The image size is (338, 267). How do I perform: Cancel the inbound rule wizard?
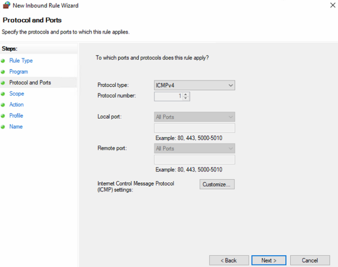(x=310, y=260)
